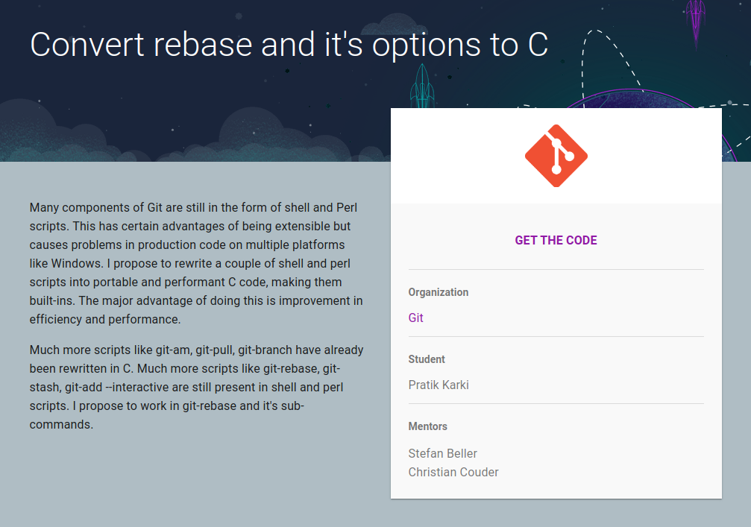Click the Organization label
The width and height of the screenshot is (751, 527).
(x=439, y=292)
